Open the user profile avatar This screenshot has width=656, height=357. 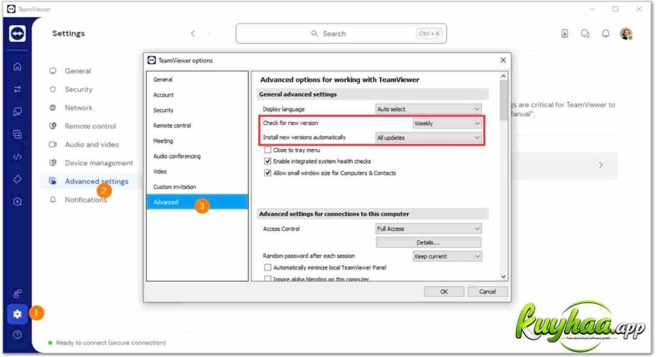pos(627,33)
